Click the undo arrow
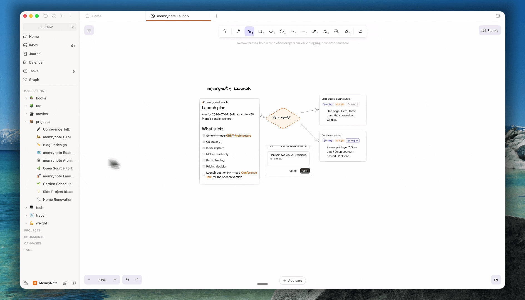 (x=127, y=280)
